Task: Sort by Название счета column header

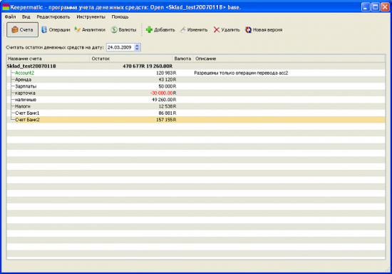Action: click(x=48, y=59)
